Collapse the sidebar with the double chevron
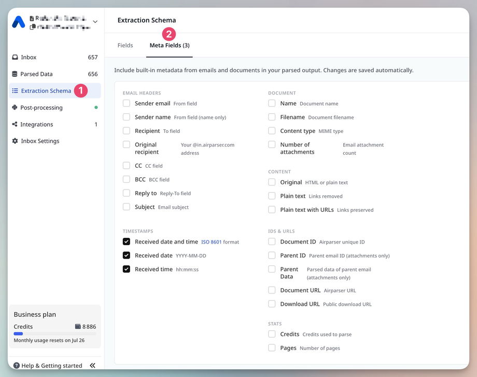The height and width of the screenshot is (377, 477). [x=92, y=366]
